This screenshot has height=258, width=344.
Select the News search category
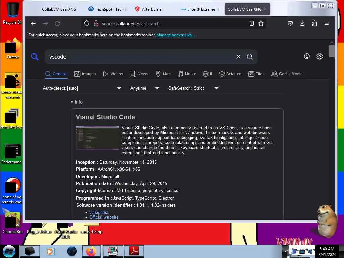tap(139, 74)
